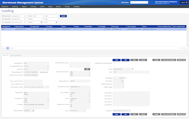Open the Requested Date calendar icon
Screen dimensions: 189x119
(33, 110)
